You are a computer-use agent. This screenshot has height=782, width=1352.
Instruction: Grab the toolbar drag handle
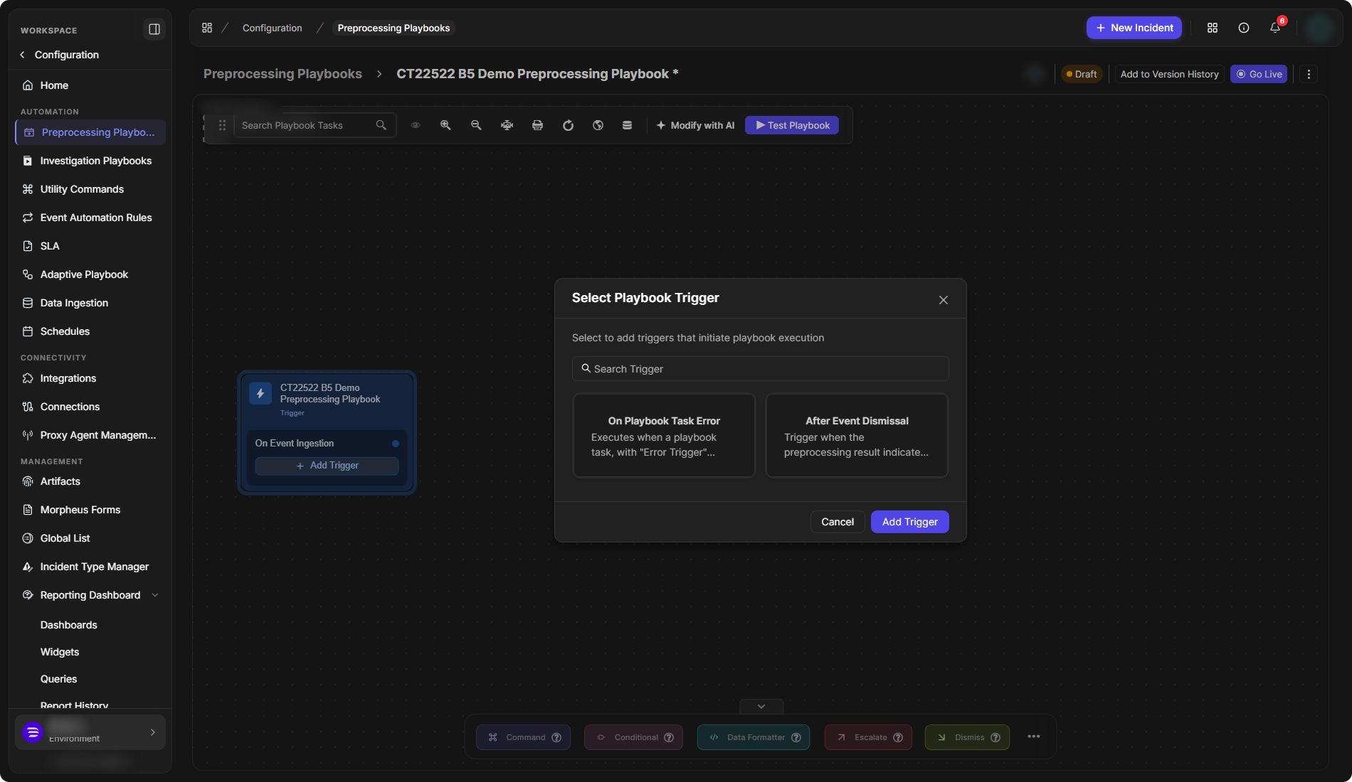tap(222, 125)
